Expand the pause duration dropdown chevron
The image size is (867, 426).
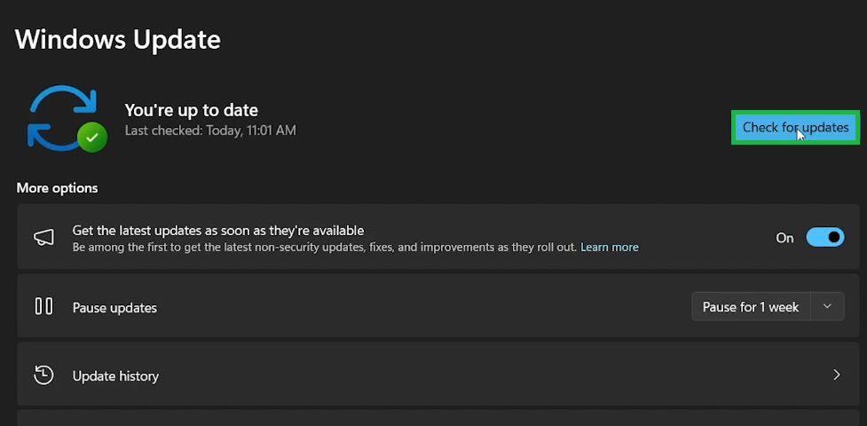coord(827,306)
